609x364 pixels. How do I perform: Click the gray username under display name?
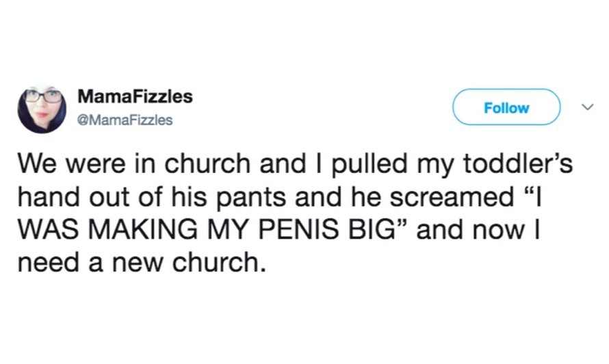[x=125, y=120]
